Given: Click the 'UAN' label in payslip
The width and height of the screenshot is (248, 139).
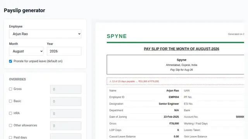Looking at the screenshot, I should point(187,91).
